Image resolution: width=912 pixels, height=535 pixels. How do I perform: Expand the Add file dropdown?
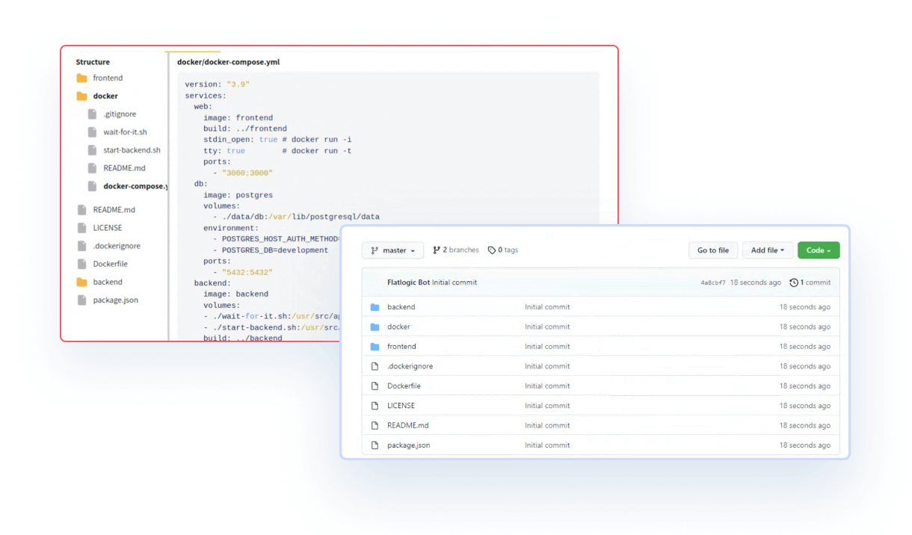tap(767, 250)
